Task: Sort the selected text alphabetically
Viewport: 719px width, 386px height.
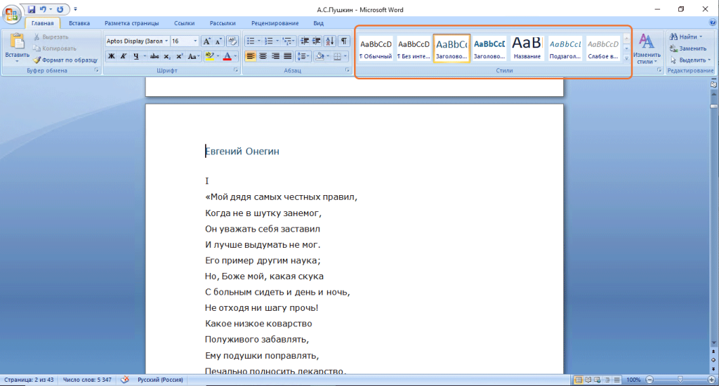Action: click(x=330, y=41)
